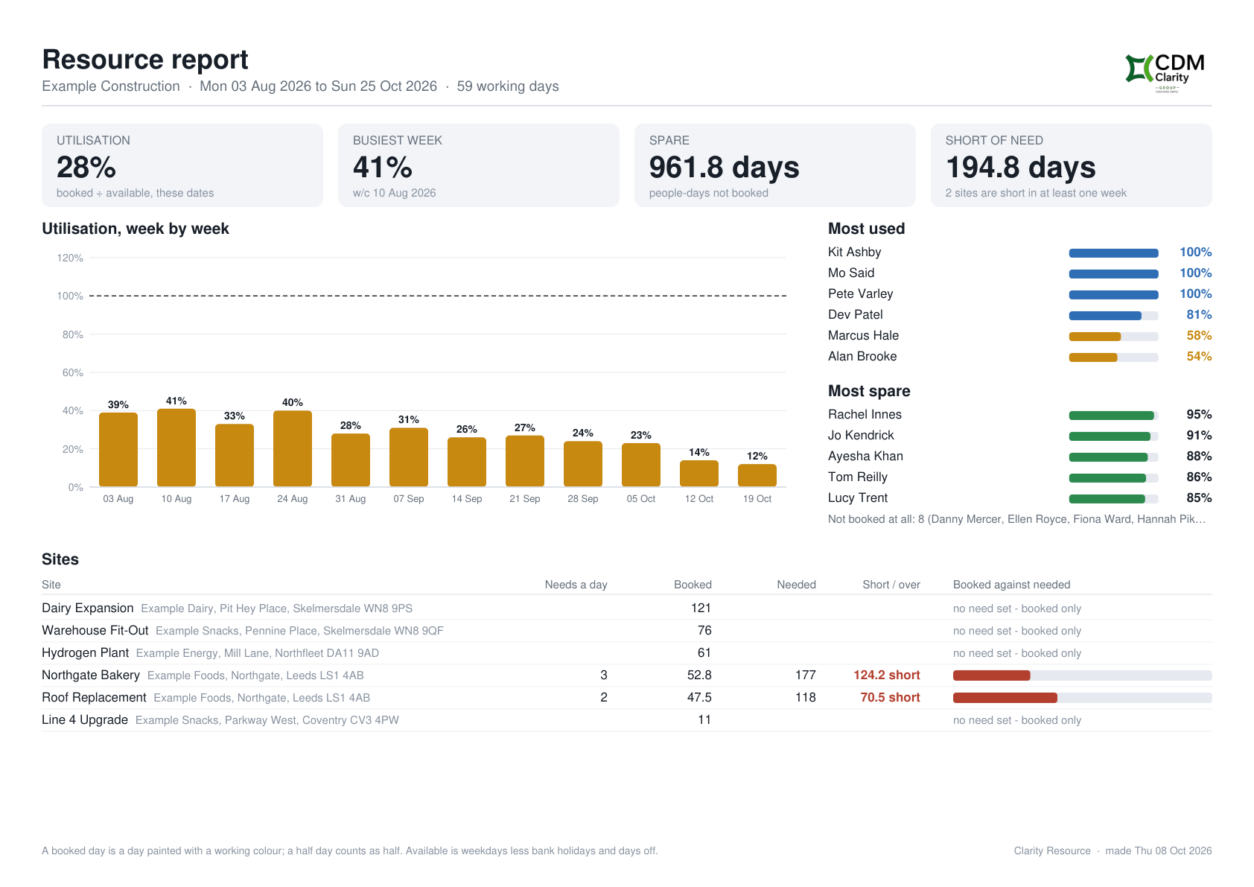This screenshot has width=1254, height=887.
Task: Click the "Northgate Bakery" site name
Action: (91, 675)
